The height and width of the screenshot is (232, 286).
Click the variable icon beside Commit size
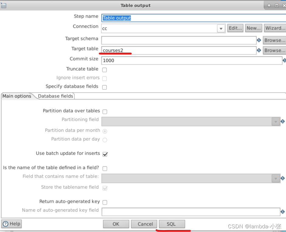tap(284, 60)
